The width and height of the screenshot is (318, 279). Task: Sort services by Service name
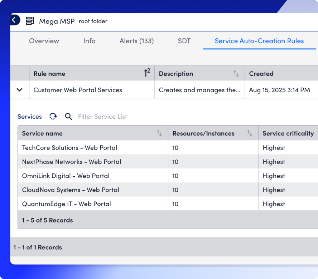pyautogui.click(x=159, y=133)
